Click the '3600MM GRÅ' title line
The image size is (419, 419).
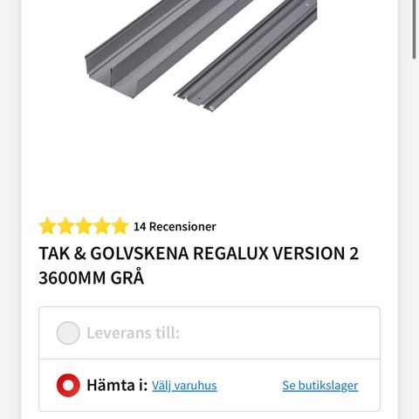(92, 278)
